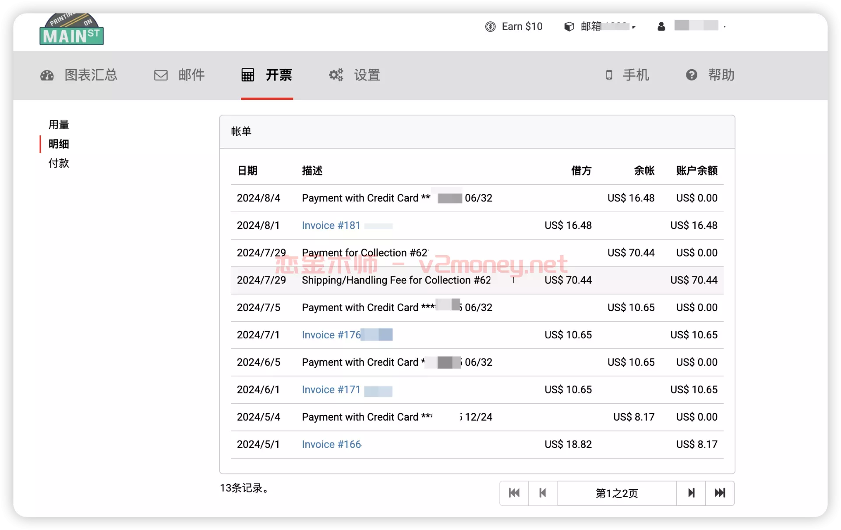This screenshot has width=841, height=530.
Task: Expand the user account dropdown arrow
Action: (x=725, y=27)
